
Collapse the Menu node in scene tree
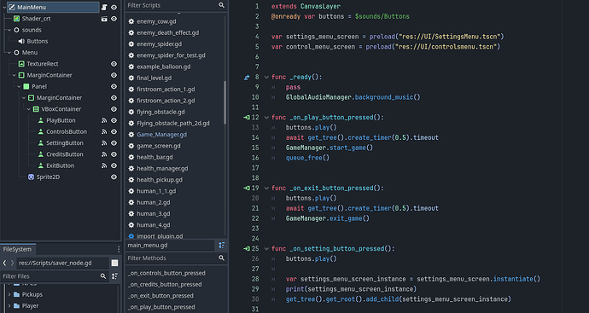(9, 53)
